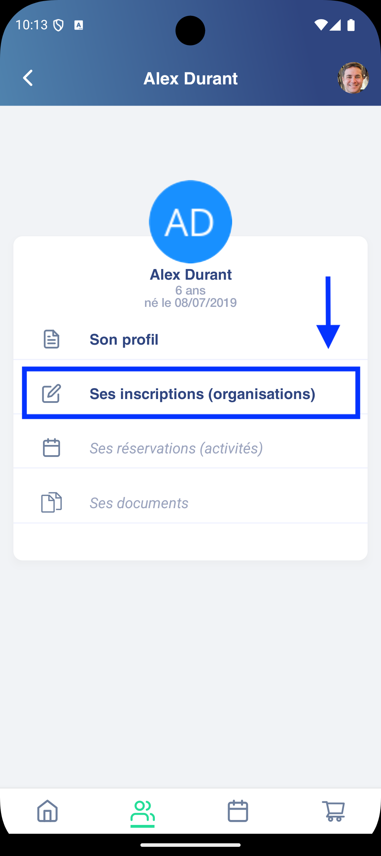381x856 pixels.
Task: Go to the Home tab
Action: [x=48, y=811]
